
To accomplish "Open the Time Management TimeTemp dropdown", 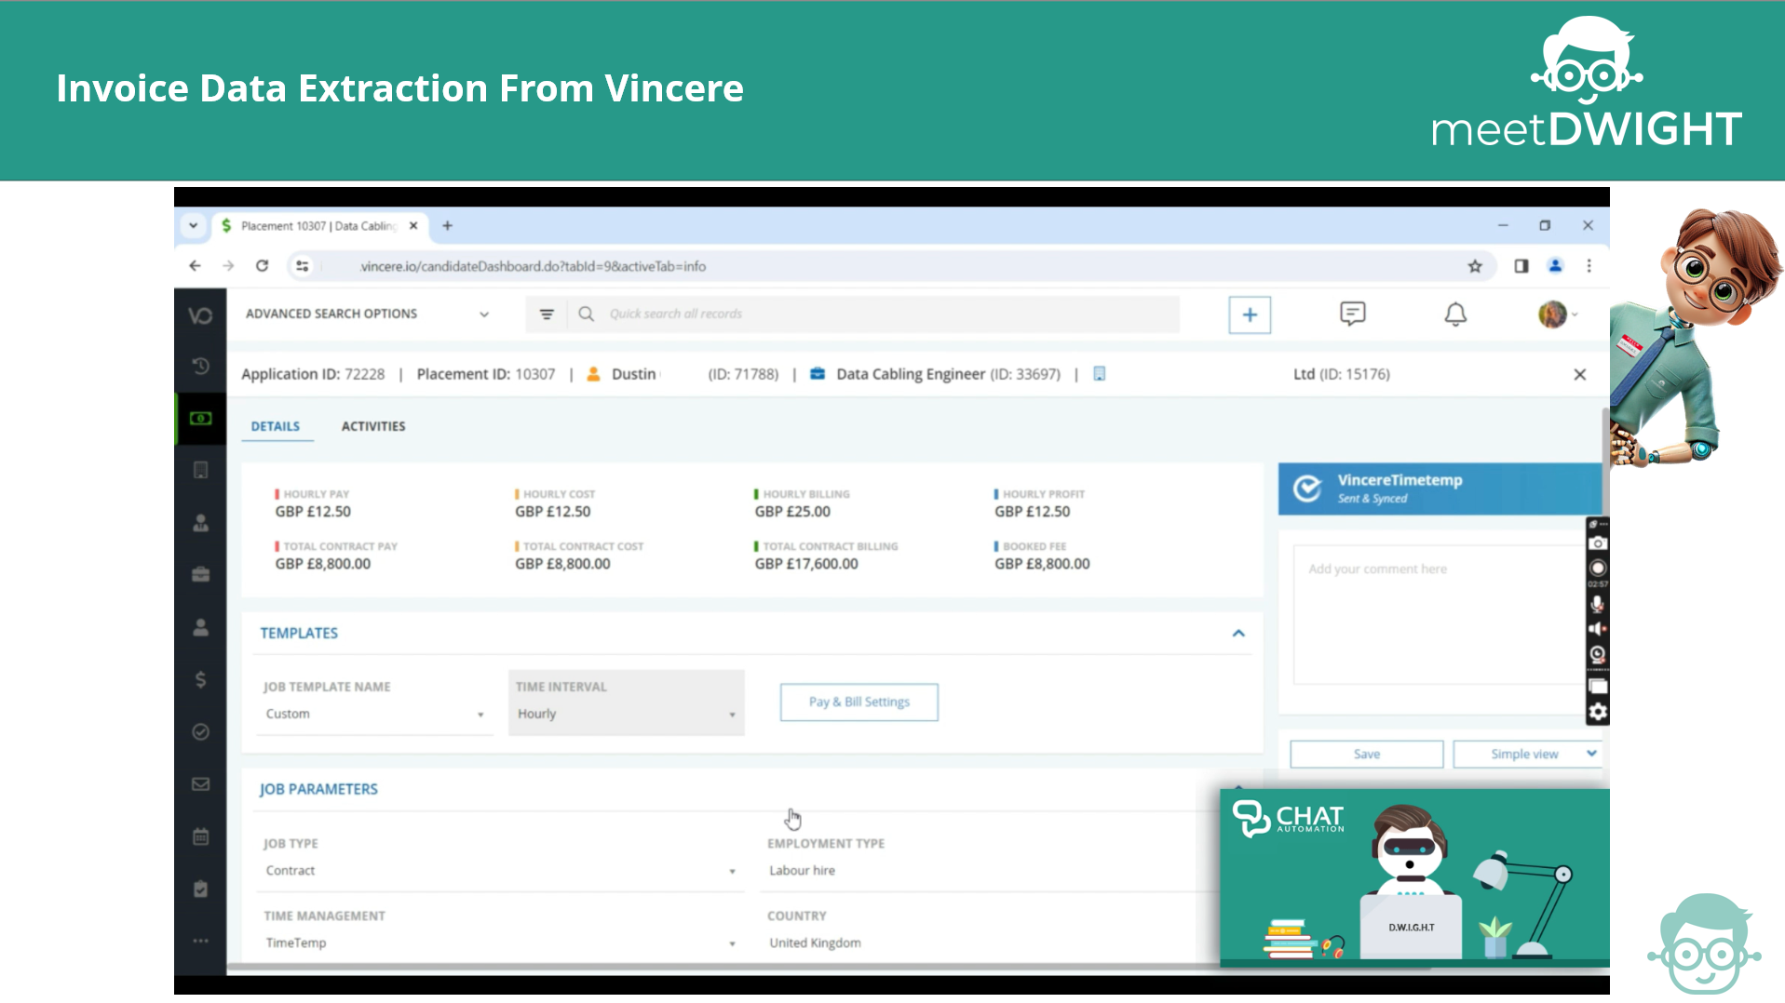I will [x=500, y=943].
